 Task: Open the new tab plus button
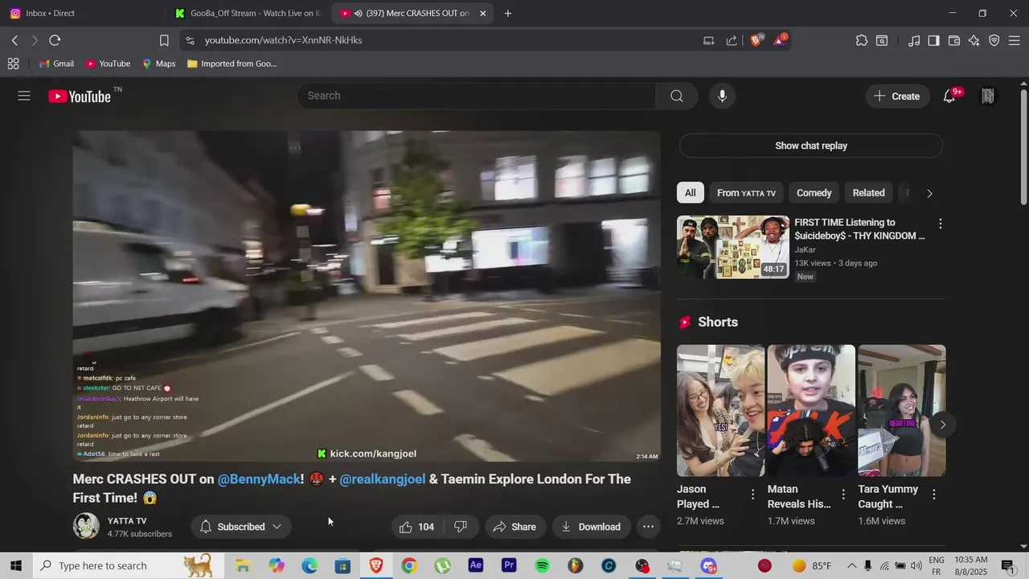point(507,14)
